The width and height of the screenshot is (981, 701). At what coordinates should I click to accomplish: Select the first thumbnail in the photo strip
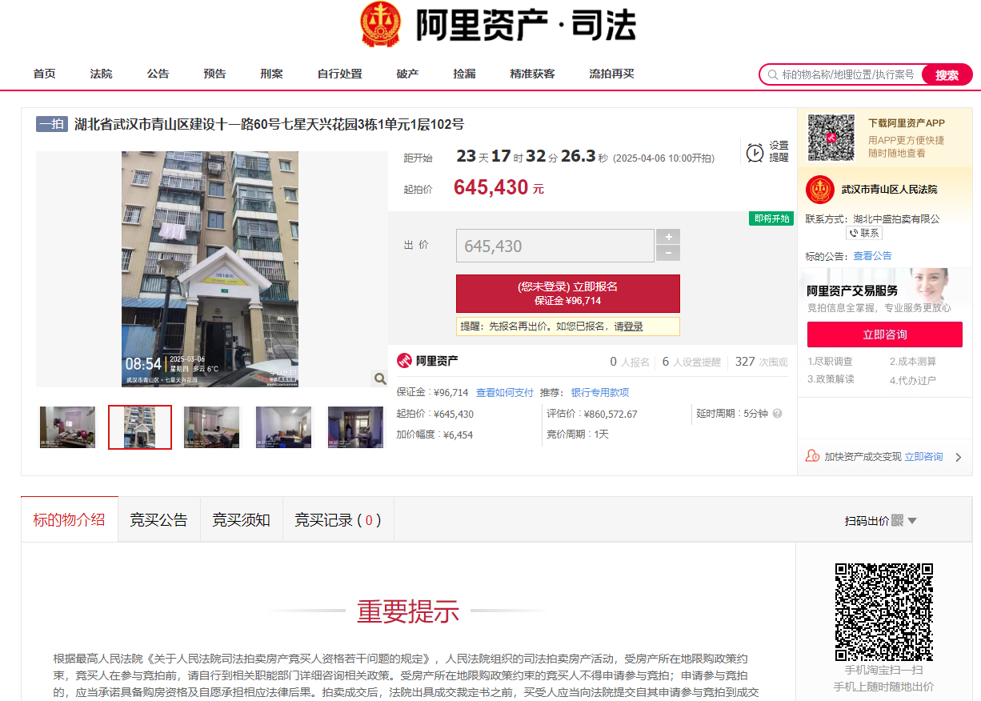coord(68,427)
